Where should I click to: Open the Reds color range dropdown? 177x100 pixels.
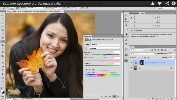[105, 48]
